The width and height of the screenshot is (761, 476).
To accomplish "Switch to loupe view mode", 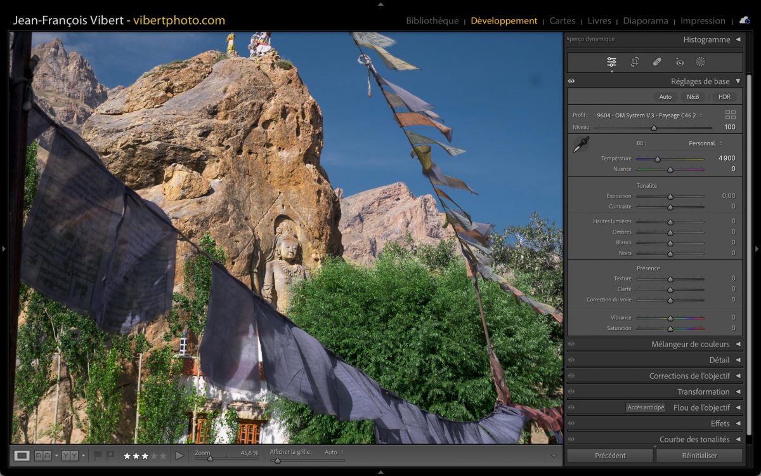I will click(x=22, y=456).
